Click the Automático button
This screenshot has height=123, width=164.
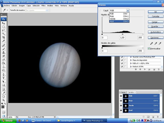pyautogui.click(x=155, y=32)
